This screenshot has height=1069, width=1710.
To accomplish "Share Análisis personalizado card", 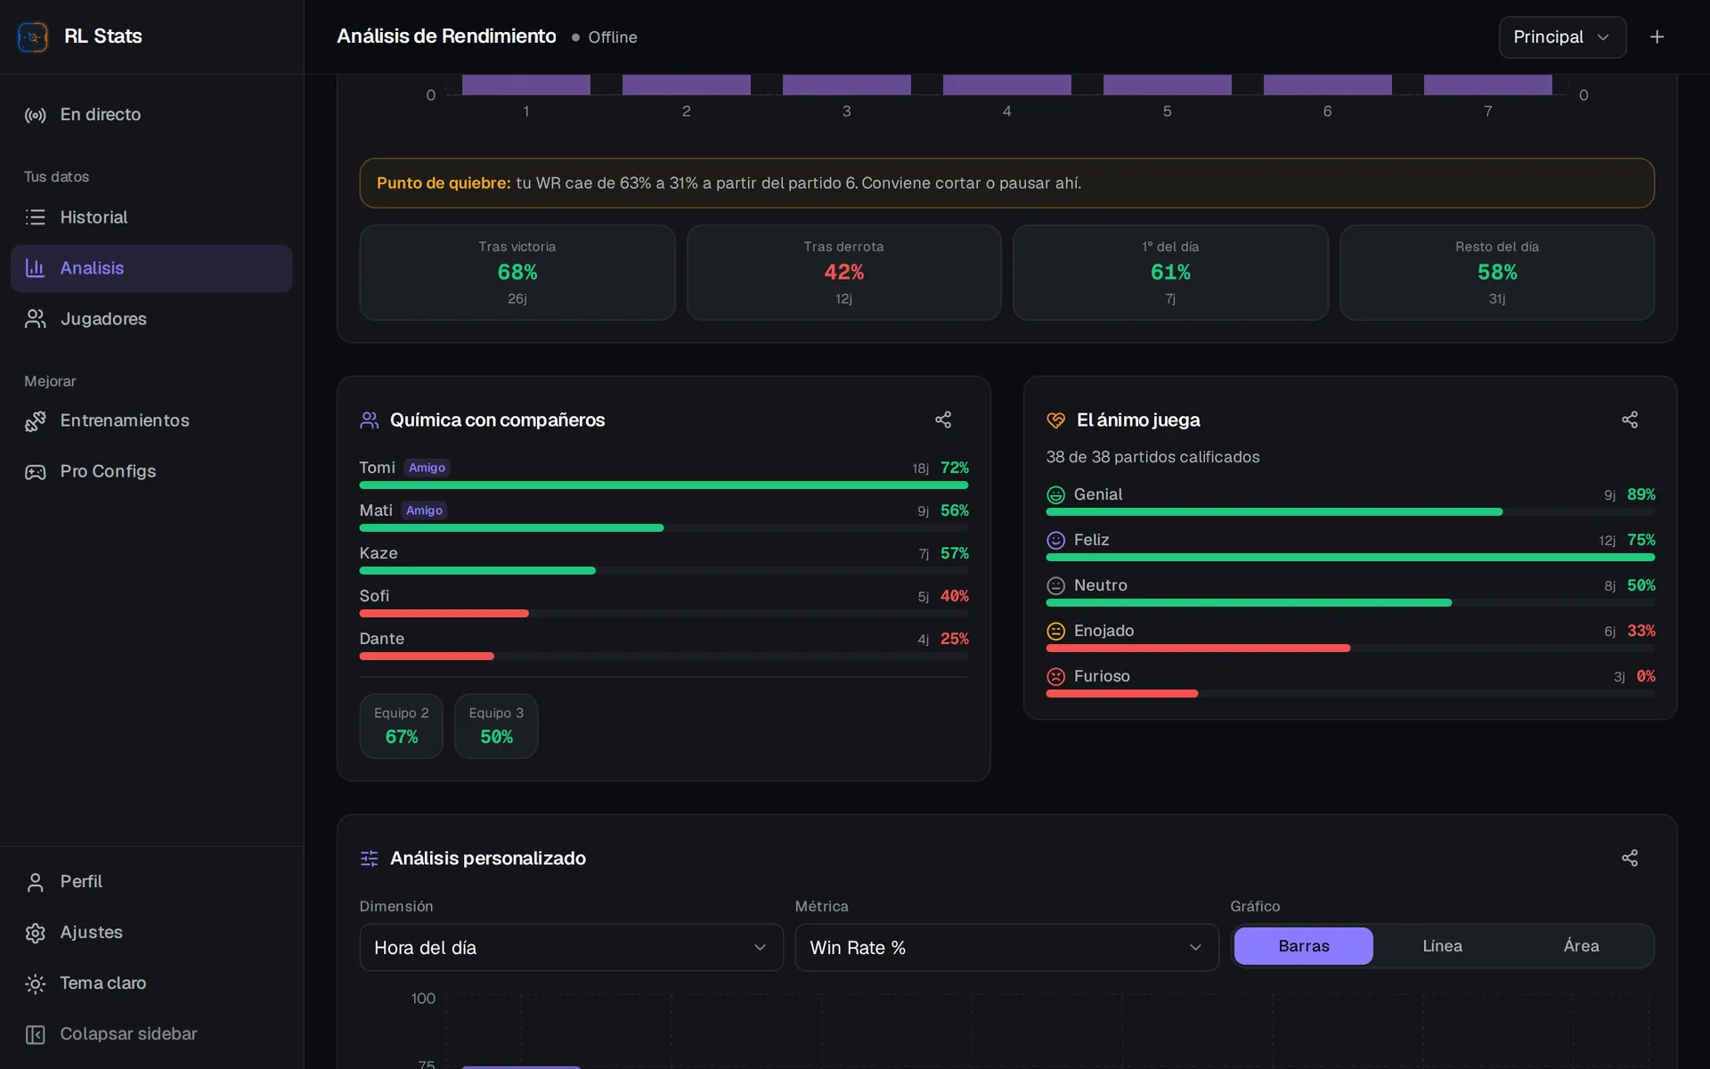I will tap(1630, 858).
